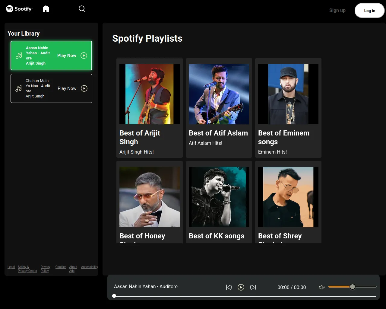The height and width of the screenshot is (309, 386).
Task: Click the Best of Atif Aslam title
Action: [x=218, y=133]
